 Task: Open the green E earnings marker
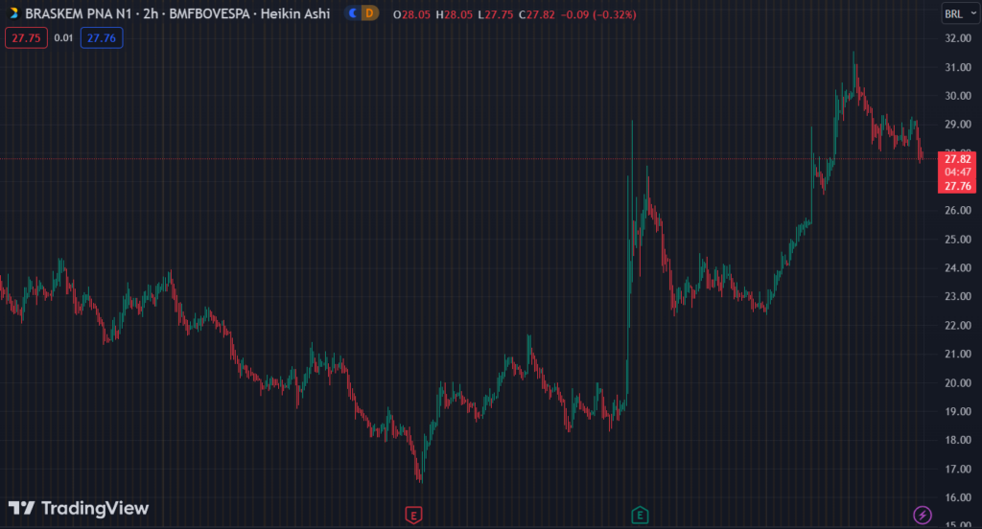[640, 516]
